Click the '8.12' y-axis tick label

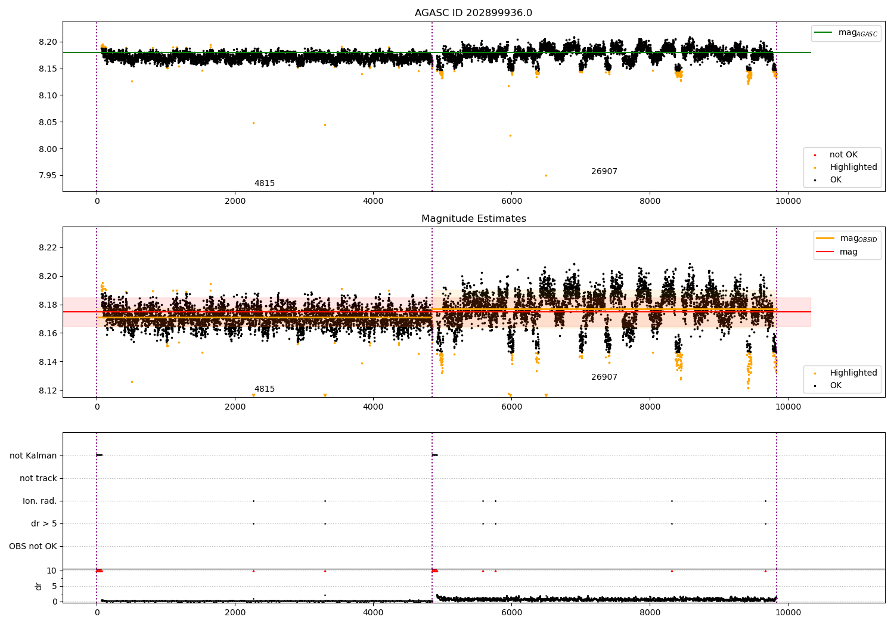point(48,391)
